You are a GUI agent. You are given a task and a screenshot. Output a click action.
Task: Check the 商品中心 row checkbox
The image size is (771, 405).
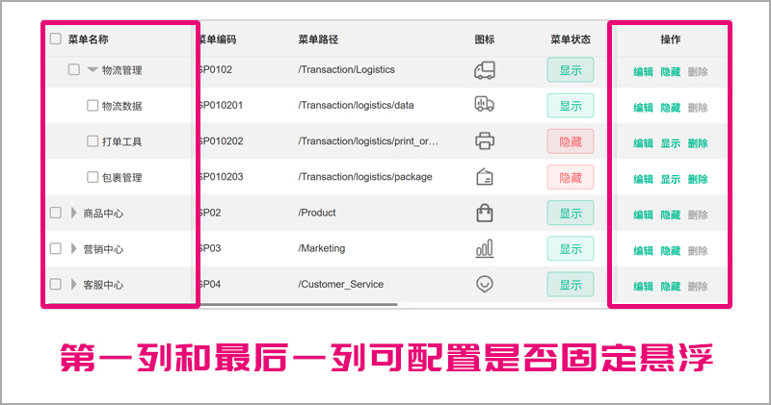[56, 213]
